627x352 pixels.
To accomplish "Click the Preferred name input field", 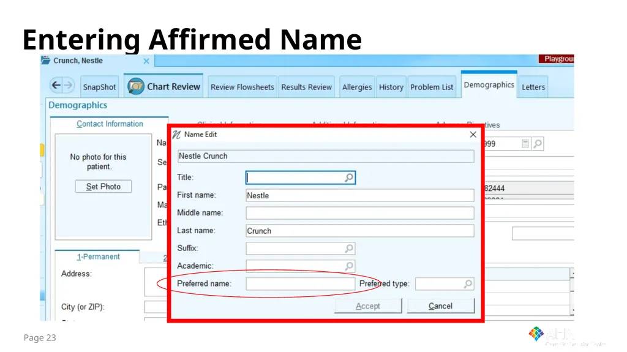I will pyautogui.click(x=300, y=283).
